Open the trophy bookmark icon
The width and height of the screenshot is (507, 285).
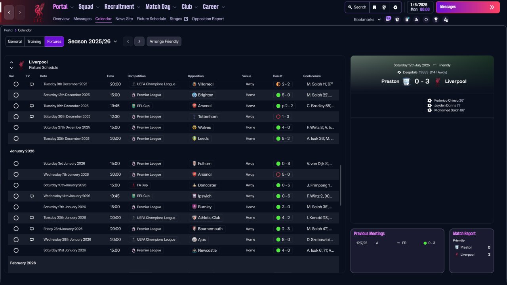[436, 19]
